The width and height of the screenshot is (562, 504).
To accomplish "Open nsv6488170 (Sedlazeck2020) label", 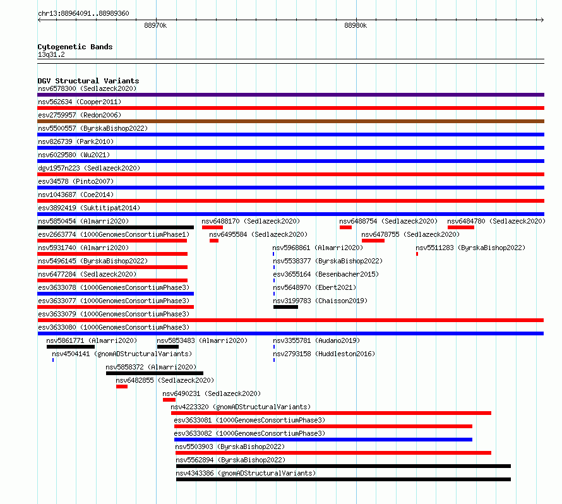I will tap(251, 221).
